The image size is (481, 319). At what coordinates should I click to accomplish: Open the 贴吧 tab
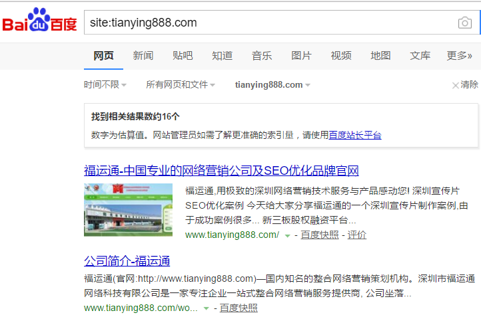pyautogui.click(x=183, y=56)
